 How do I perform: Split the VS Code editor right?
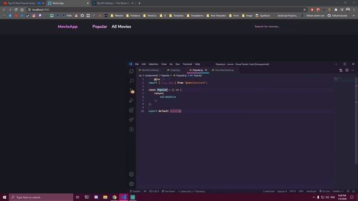347,70
